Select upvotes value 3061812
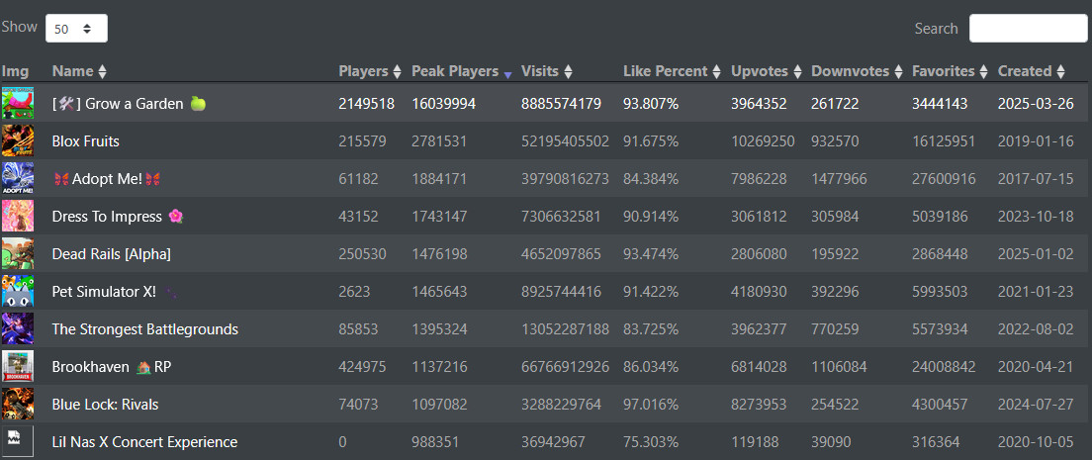 coord(759,217)
